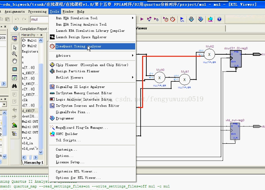Click the green bird viewer icon
Image resolution: width=265 pixels, height=190 pixels.
click(x=15, y=125)
